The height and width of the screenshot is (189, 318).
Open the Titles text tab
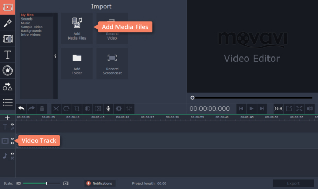click(8, 54)
